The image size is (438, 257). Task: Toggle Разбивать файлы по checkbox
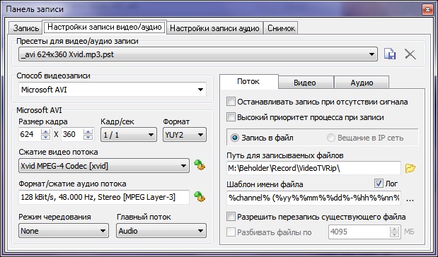(x=231, y=232)
